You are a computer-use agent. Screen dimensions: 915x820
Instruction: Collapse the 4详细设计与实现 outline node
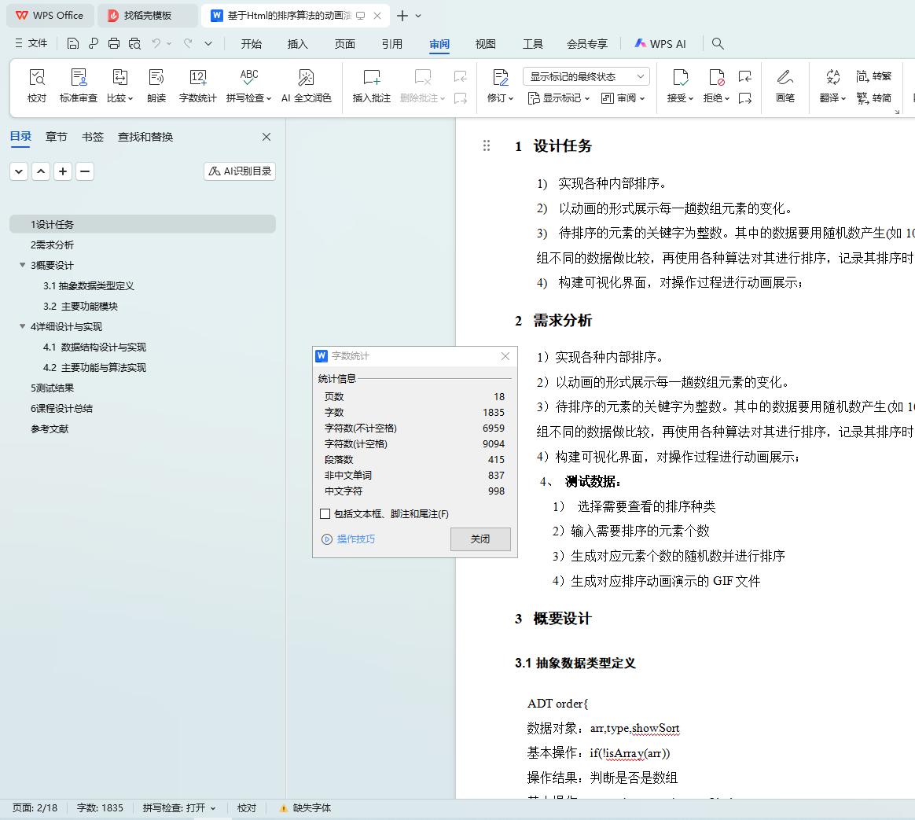22,326
